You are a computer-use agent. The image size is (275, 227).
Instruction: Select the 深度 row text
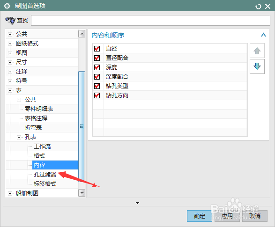pyautogui.click(x=111, y=67)
